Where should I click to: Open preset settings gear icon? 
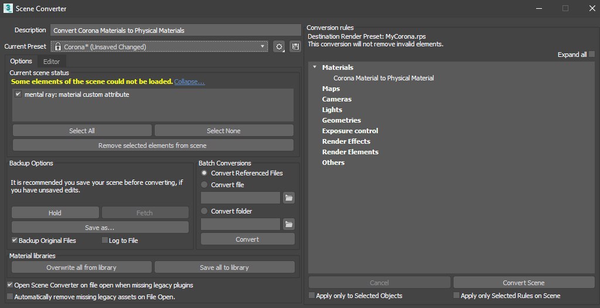tap(279, 47)
